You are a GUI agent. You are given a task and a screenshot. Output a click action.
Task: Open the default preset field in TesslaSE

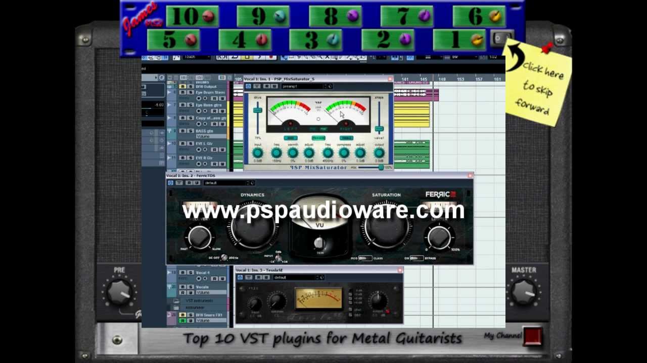pos(294,277)
